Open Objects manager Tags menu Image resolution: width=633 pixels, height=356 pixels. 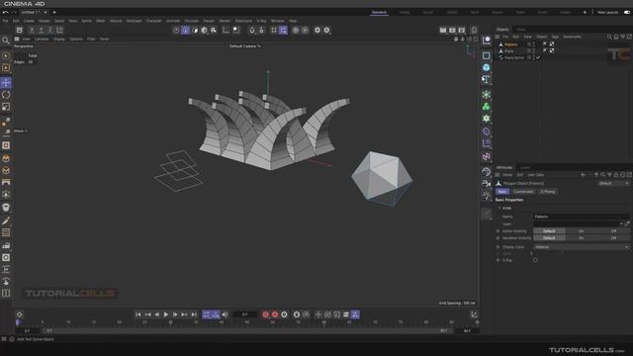555,37
